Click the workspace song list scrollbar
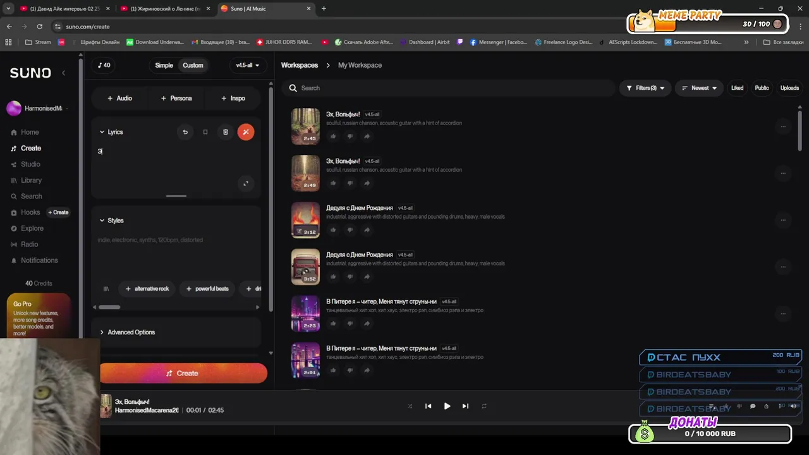The height and width of the screenshot is (455, 809). click(x=800, y=130)
